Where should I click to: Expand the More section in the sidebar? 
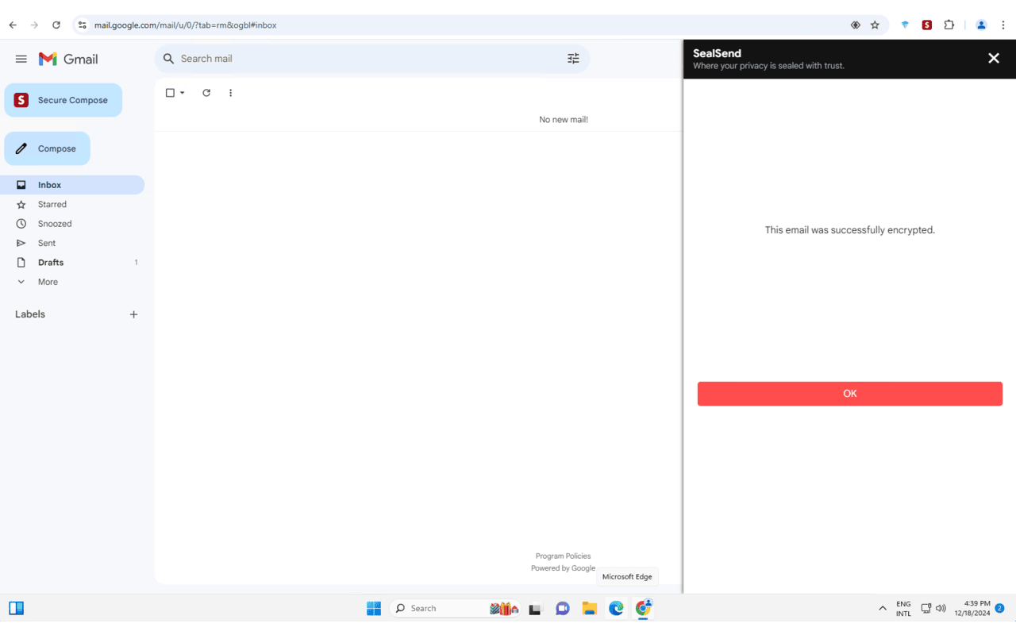coord(48,282)
